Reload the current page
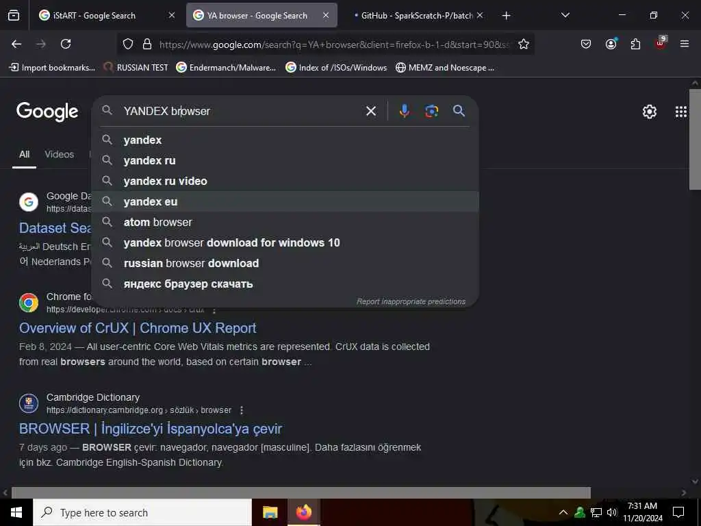Screen dimensions: 701x526 (x=66, y=44)
